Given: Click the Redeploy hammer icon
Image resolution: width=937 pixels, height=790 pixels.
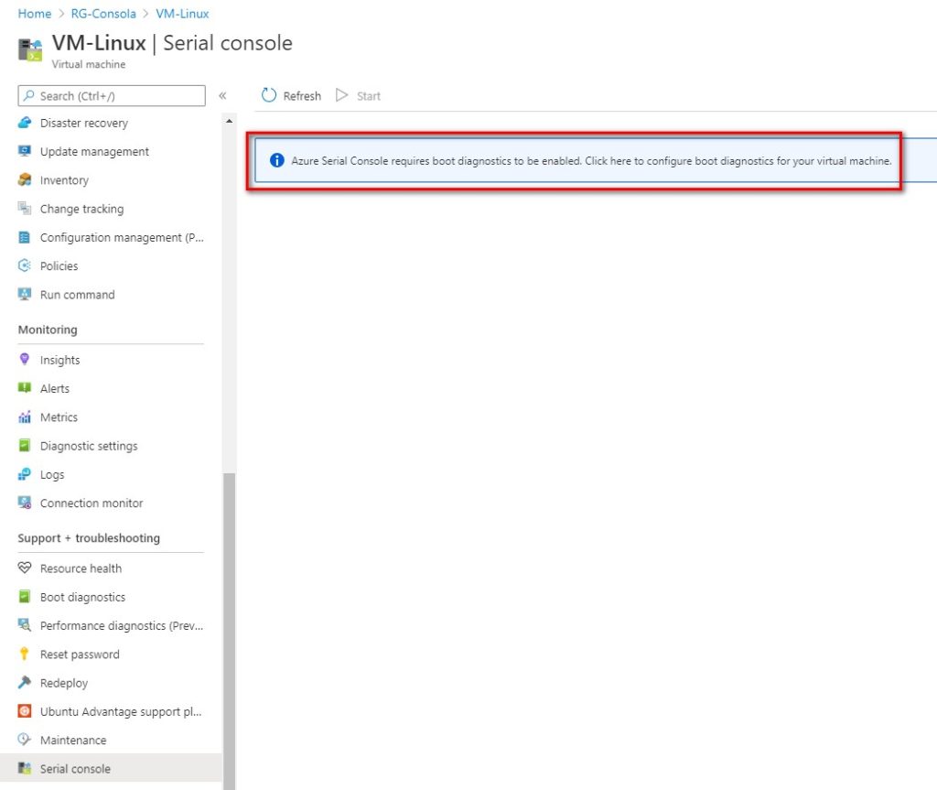Looking at the screenshot, I should (25, 682).
